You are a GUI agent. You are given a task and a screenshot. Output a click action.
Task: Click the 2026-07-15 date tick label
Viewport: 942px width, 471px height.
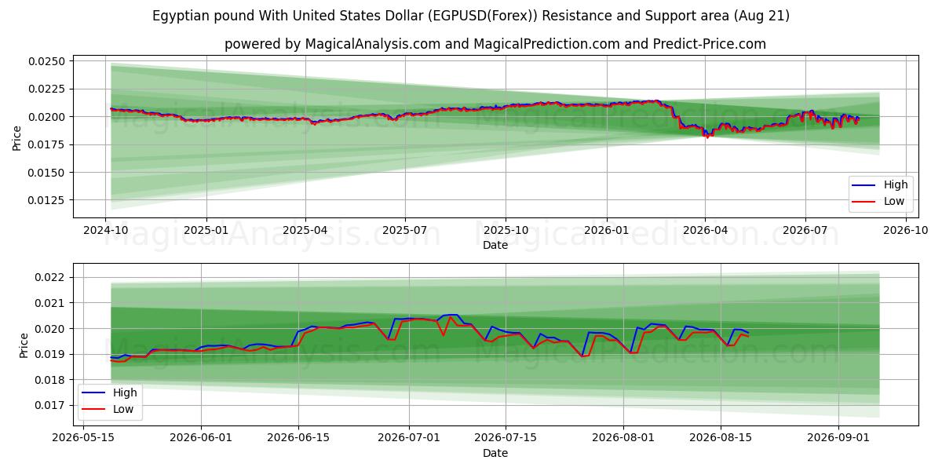tap(506, 439)
